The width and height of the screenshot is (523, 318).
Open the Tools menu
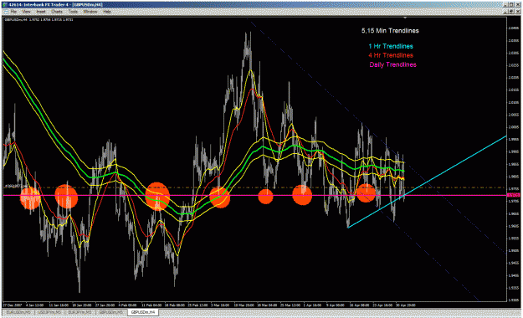tap(73, 12)
